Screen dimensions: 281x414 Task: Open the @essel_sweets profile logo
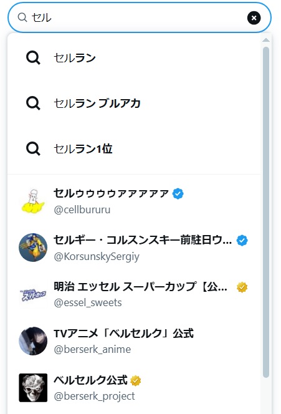[x=33, y=294]
